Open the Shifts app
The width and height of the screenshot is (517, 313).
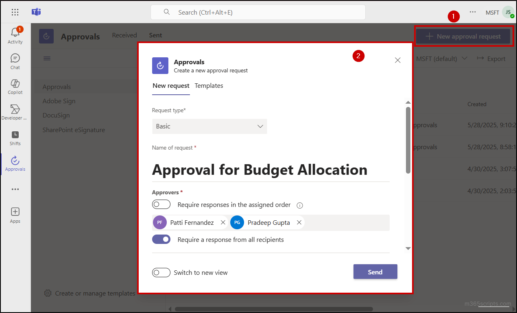(15, 138)
